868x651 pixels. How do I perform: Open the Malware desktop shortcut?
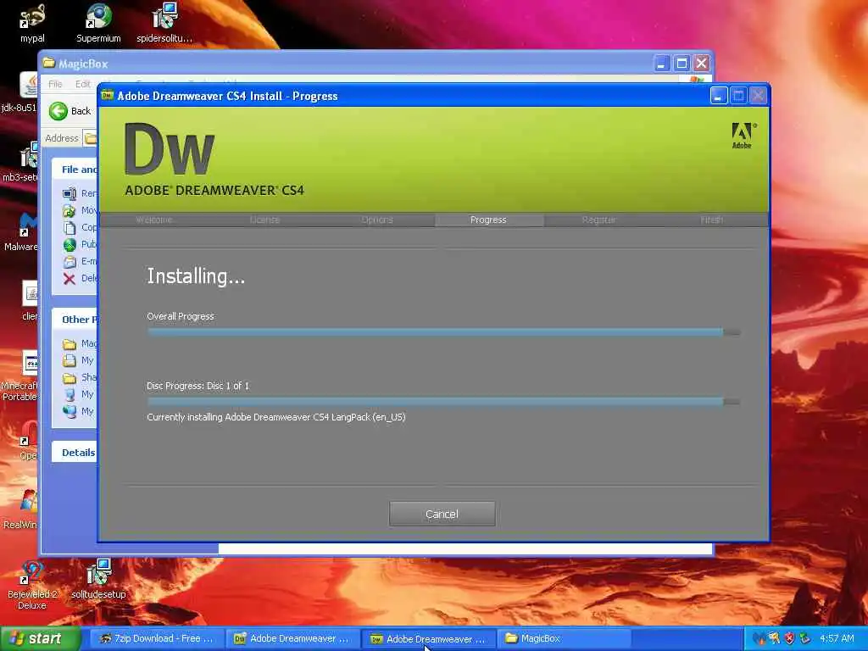[x=22, y=231]
